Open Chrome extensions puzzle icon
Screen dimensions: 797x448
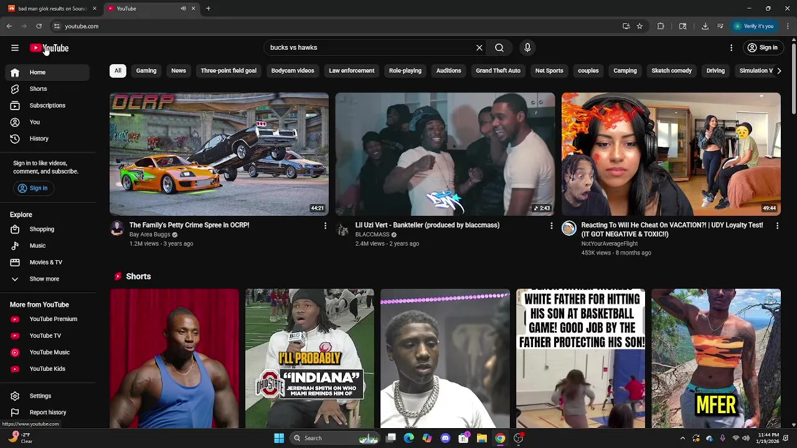pos(661,26)
